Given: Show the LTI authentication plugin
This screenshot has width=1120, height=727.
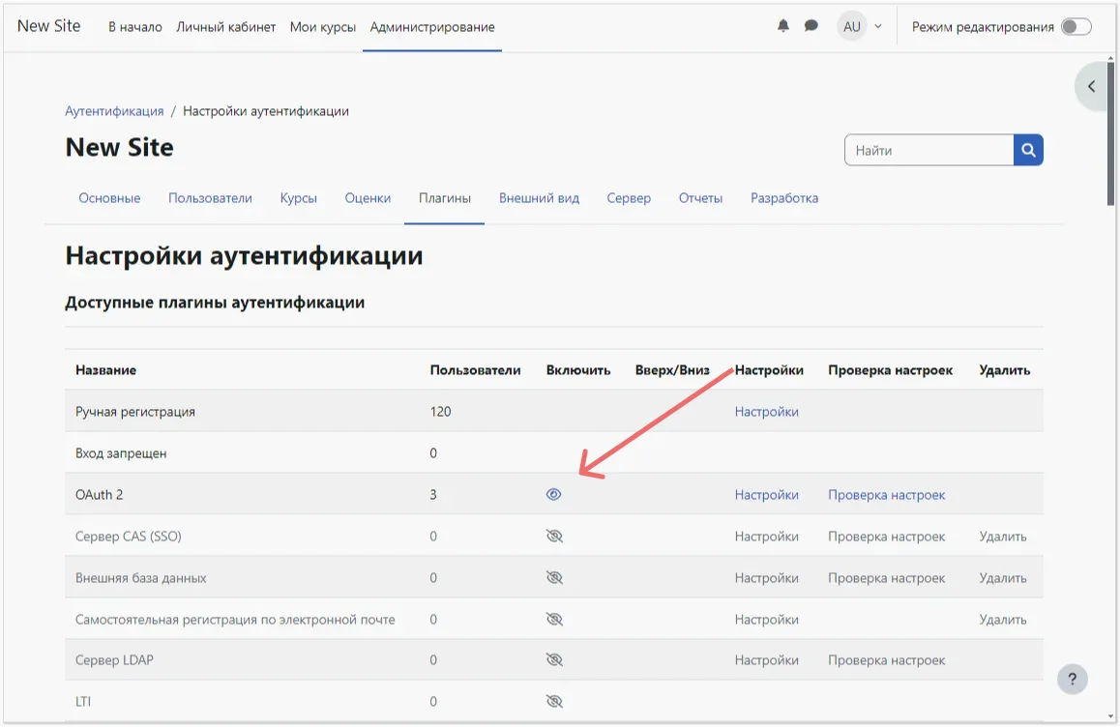Looking at the screenshot, I should pyautogui.click(x=553, y=701).
